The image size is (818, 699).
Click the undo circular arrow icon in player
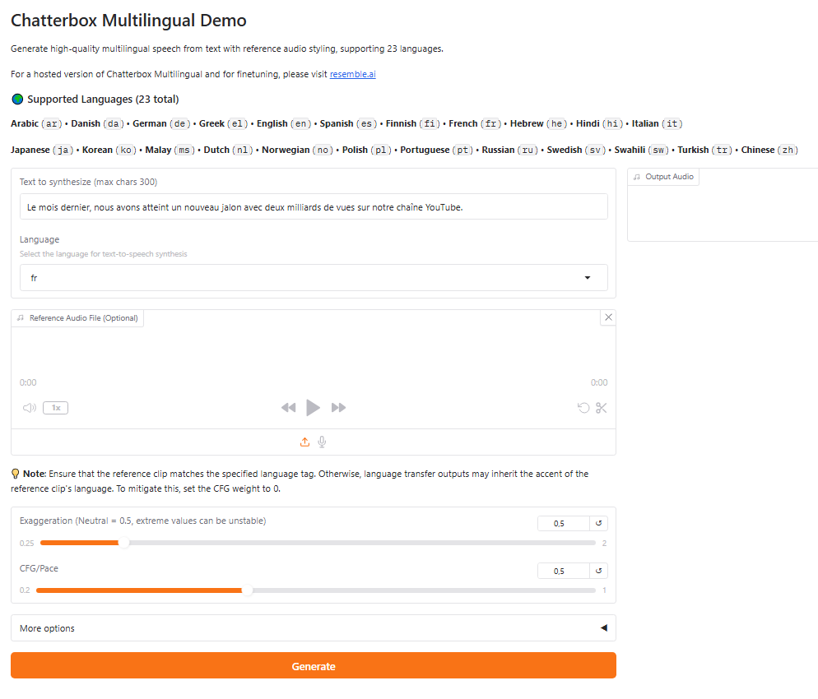(x=583, y=408)
